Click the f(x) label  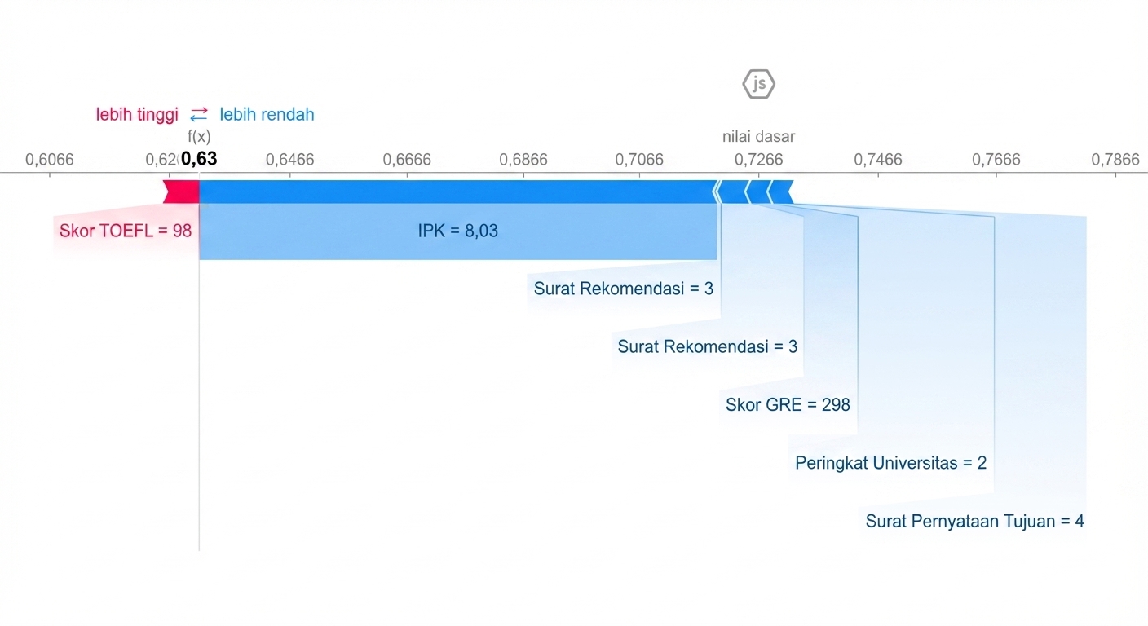[x=199, y=137]
